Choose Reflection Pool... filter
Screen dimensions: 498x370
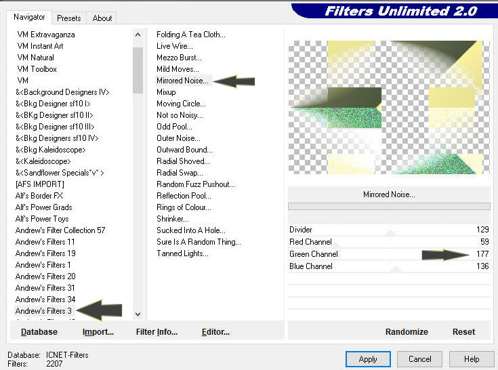tap(184, 196)
